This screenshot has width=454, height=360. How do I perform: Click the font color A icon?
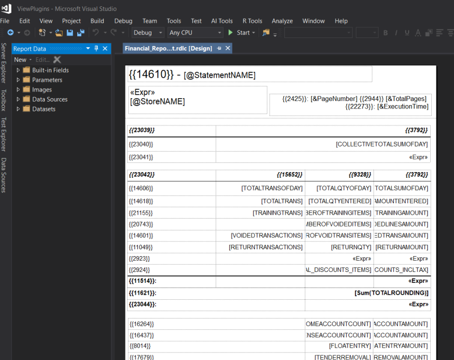pos(418,33)
